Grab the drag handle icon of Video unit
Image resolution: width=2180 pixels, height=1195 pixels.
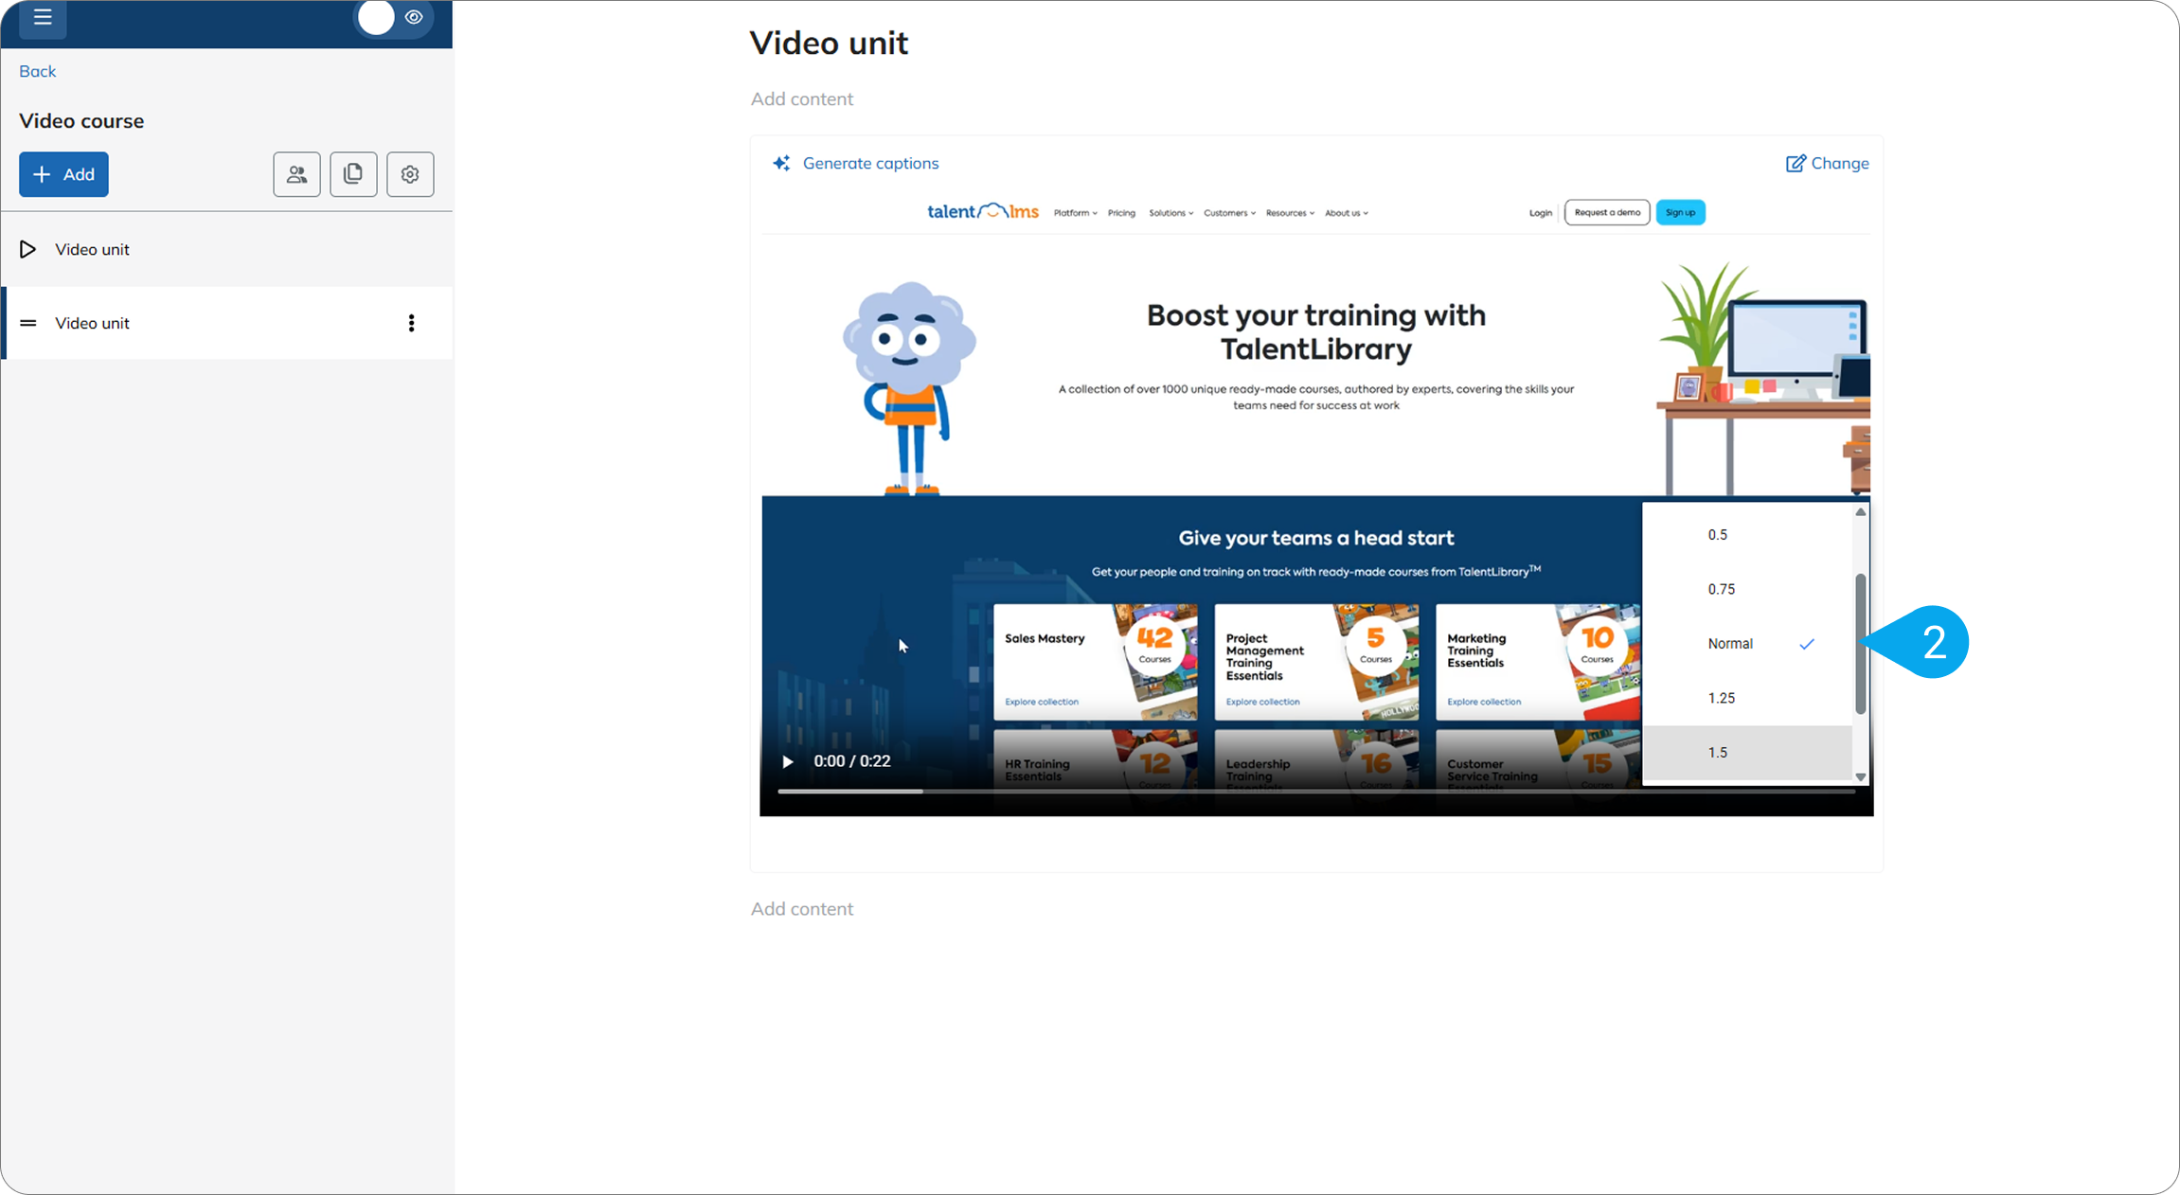28,323
